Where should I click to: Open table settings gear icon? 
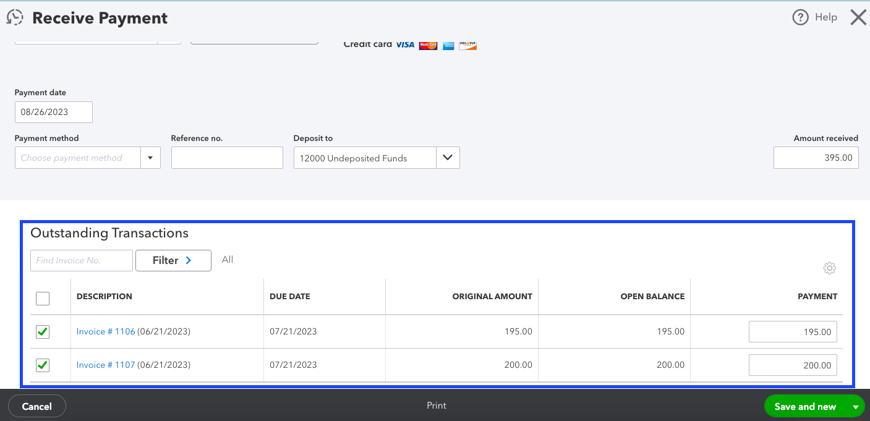tap(830, 268)
